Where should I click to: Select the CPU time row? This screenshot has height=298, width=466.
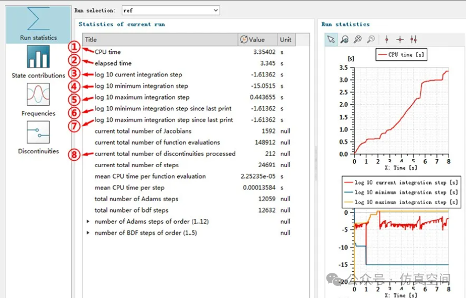click(107, 52)
